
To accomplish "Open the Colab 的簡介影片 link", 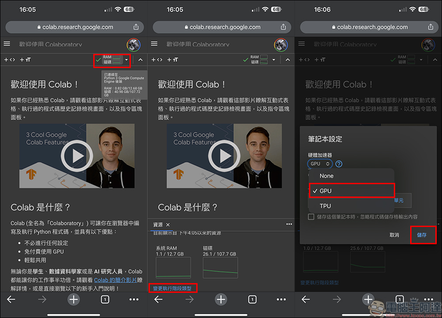I will (115, 280).
